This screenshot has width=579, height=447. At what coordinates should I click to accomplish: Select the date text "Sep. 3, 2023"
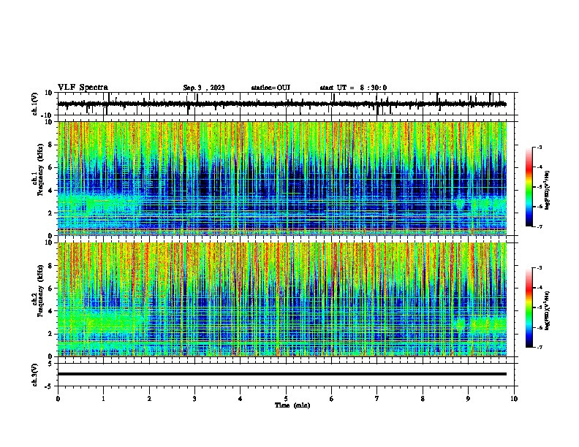[204, 88]
